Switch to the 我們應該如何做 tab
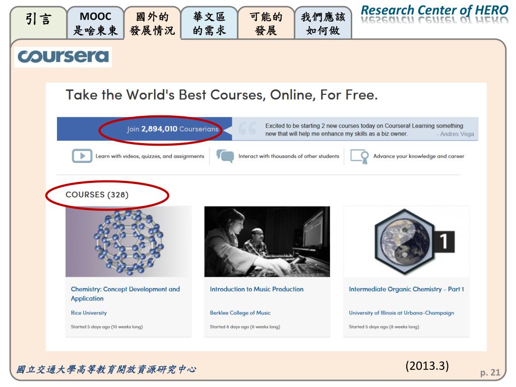Viewport: 516px width, 387px height. [323, 23]
